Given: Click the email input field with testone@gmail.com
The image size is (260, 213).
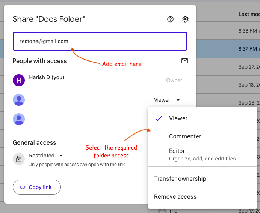Looking at the screenshot, I should click(100, 41).
